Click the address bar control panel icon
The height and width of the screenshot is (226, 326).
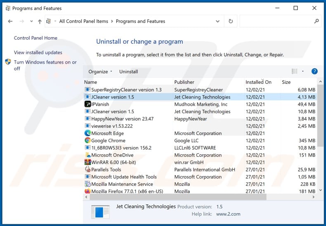[x=48, y=21]
